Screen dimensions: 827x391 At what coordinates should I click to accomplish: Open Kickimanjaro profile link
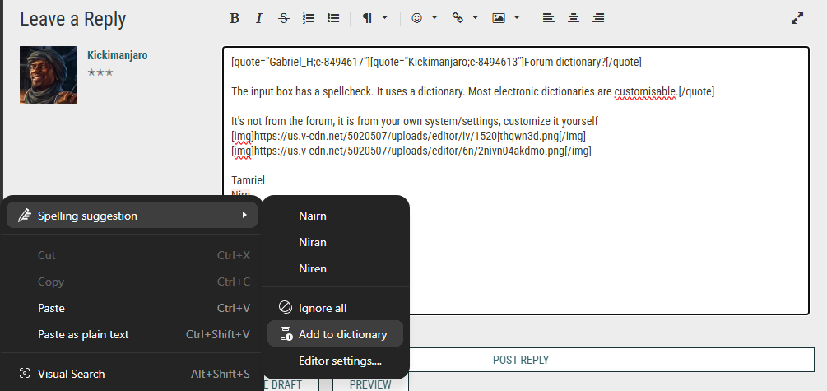(x=117, y=55)
